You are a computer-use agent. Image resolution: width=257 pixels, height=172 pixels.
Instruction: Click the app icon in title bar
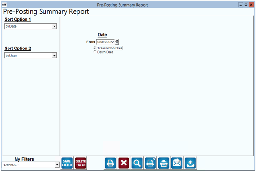[4, 5]
